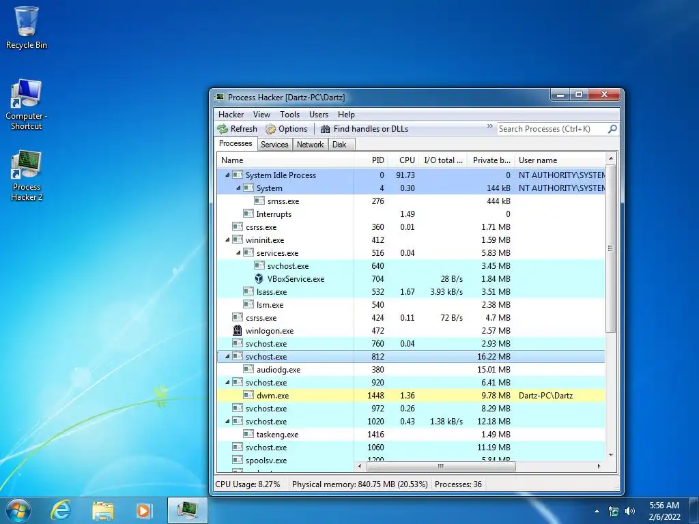The width and height of the screenshot is (699, 524).
Task: Select the Process Hacker 2 desktop shortcut
Action: click(x=27, y=176)
